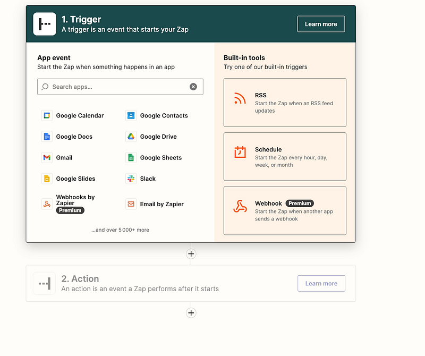Click 'Start the Zap when another app' description
The width and height of the screenshot is (425, 356).
click(x=294, y=215)
